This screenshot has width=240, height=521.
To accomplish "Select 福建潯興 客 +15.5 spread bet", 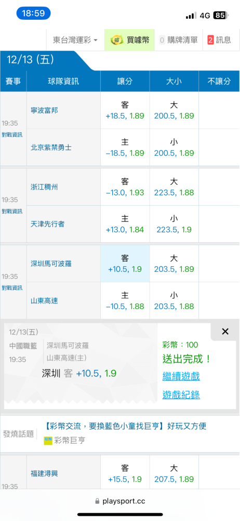I will pyautogui.click(x=125, y=474).
